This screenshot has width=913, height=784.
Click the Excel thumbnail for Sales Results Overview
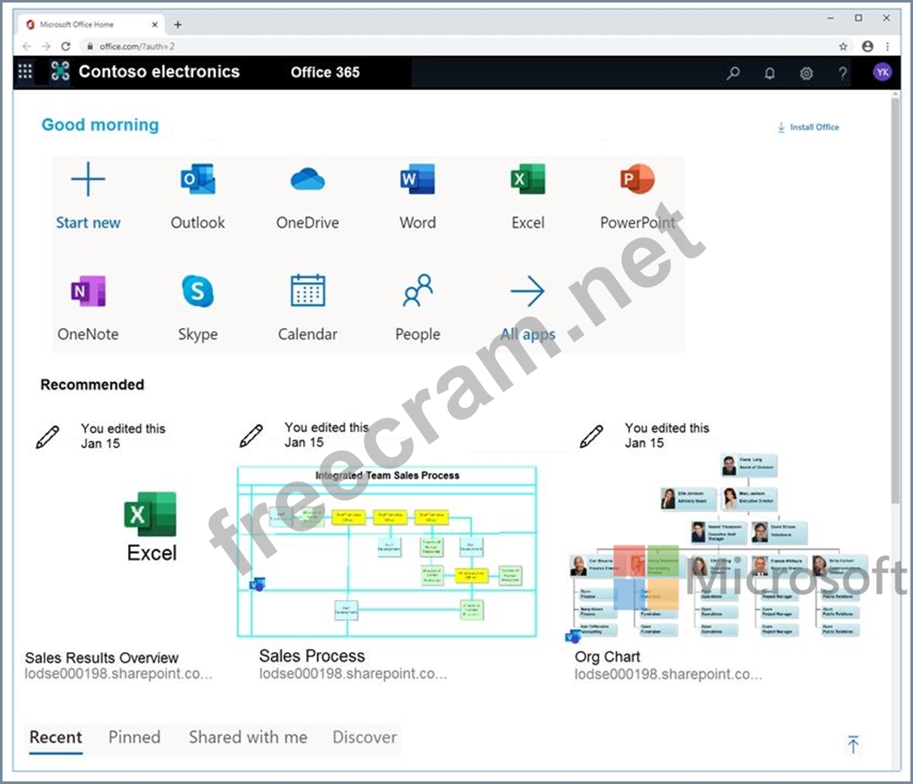[x=151, y=527]
